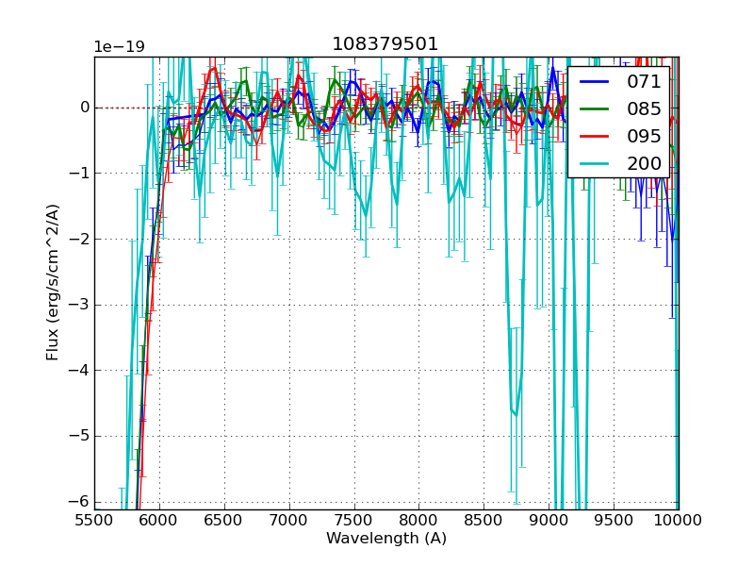Select the 095 legend entry label
This screenshot has height=566, width=754.
point(644,137)
